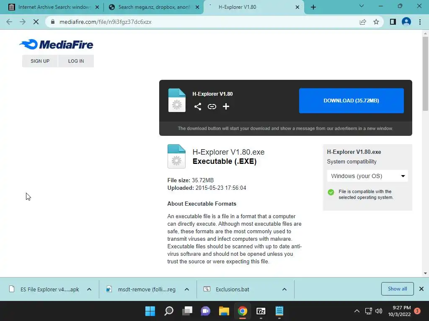
Task: Bookmark this page with star icon
Action: click(x=376, y=22)
